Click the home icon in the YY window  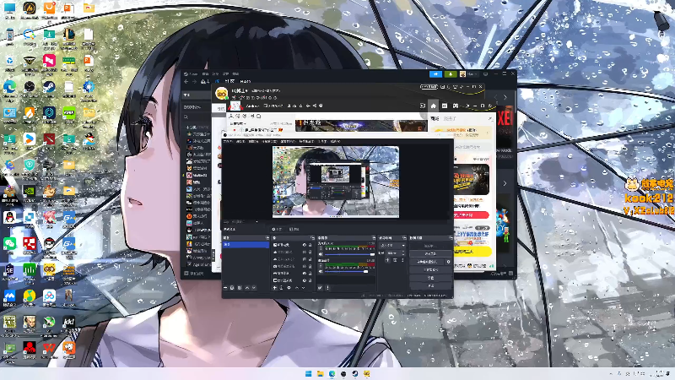(434, 106)
